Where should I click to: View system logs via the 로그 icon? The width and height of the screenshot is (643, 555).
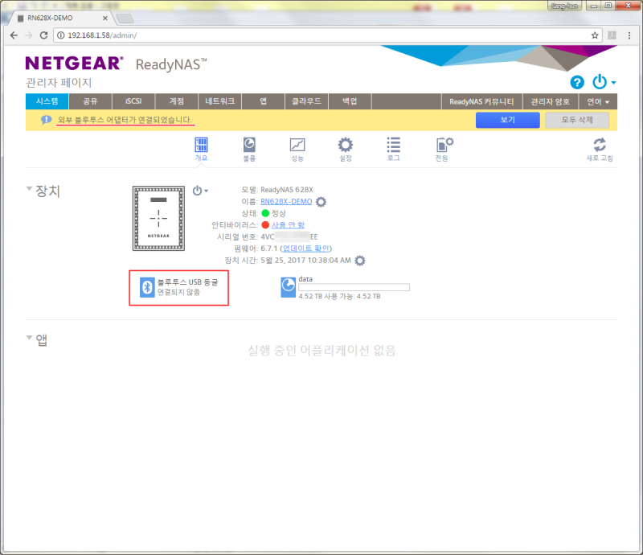click(393, 147)
